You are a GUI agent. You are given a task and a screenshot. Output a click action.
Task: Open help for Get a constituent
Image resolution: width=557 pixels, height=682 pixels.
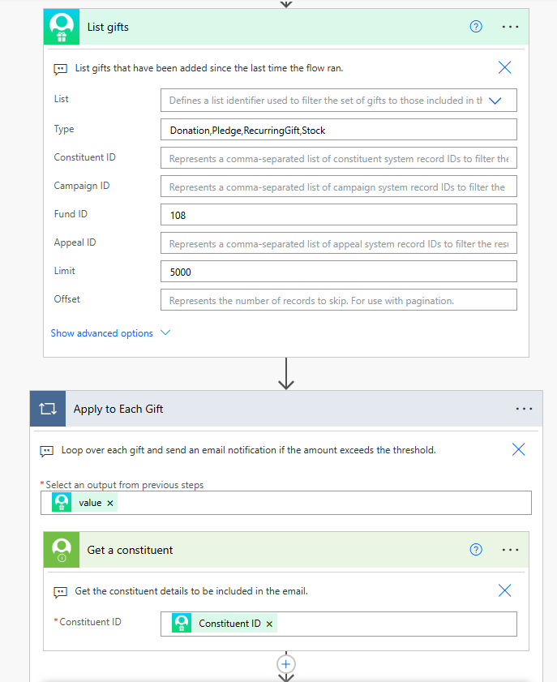[475, 549]
